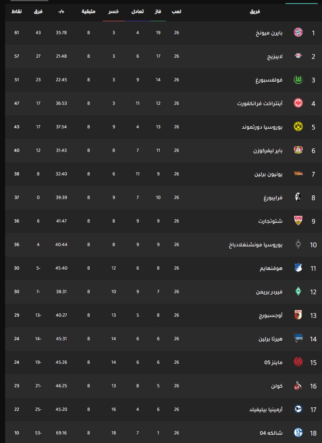Sort by تعادل draws column header
The width and height of the screenshot is (322, 443).
pos(138,12)
